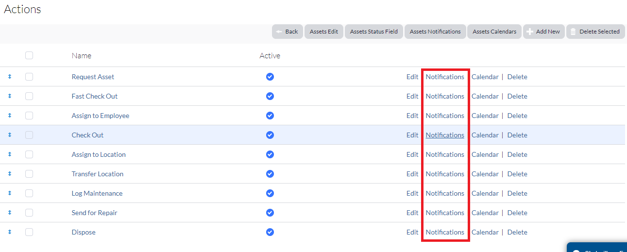The height and width of the screenshot is (252, 627).
Task: Click the active checkmark icon for Check Out
Action: pos(270,135)
